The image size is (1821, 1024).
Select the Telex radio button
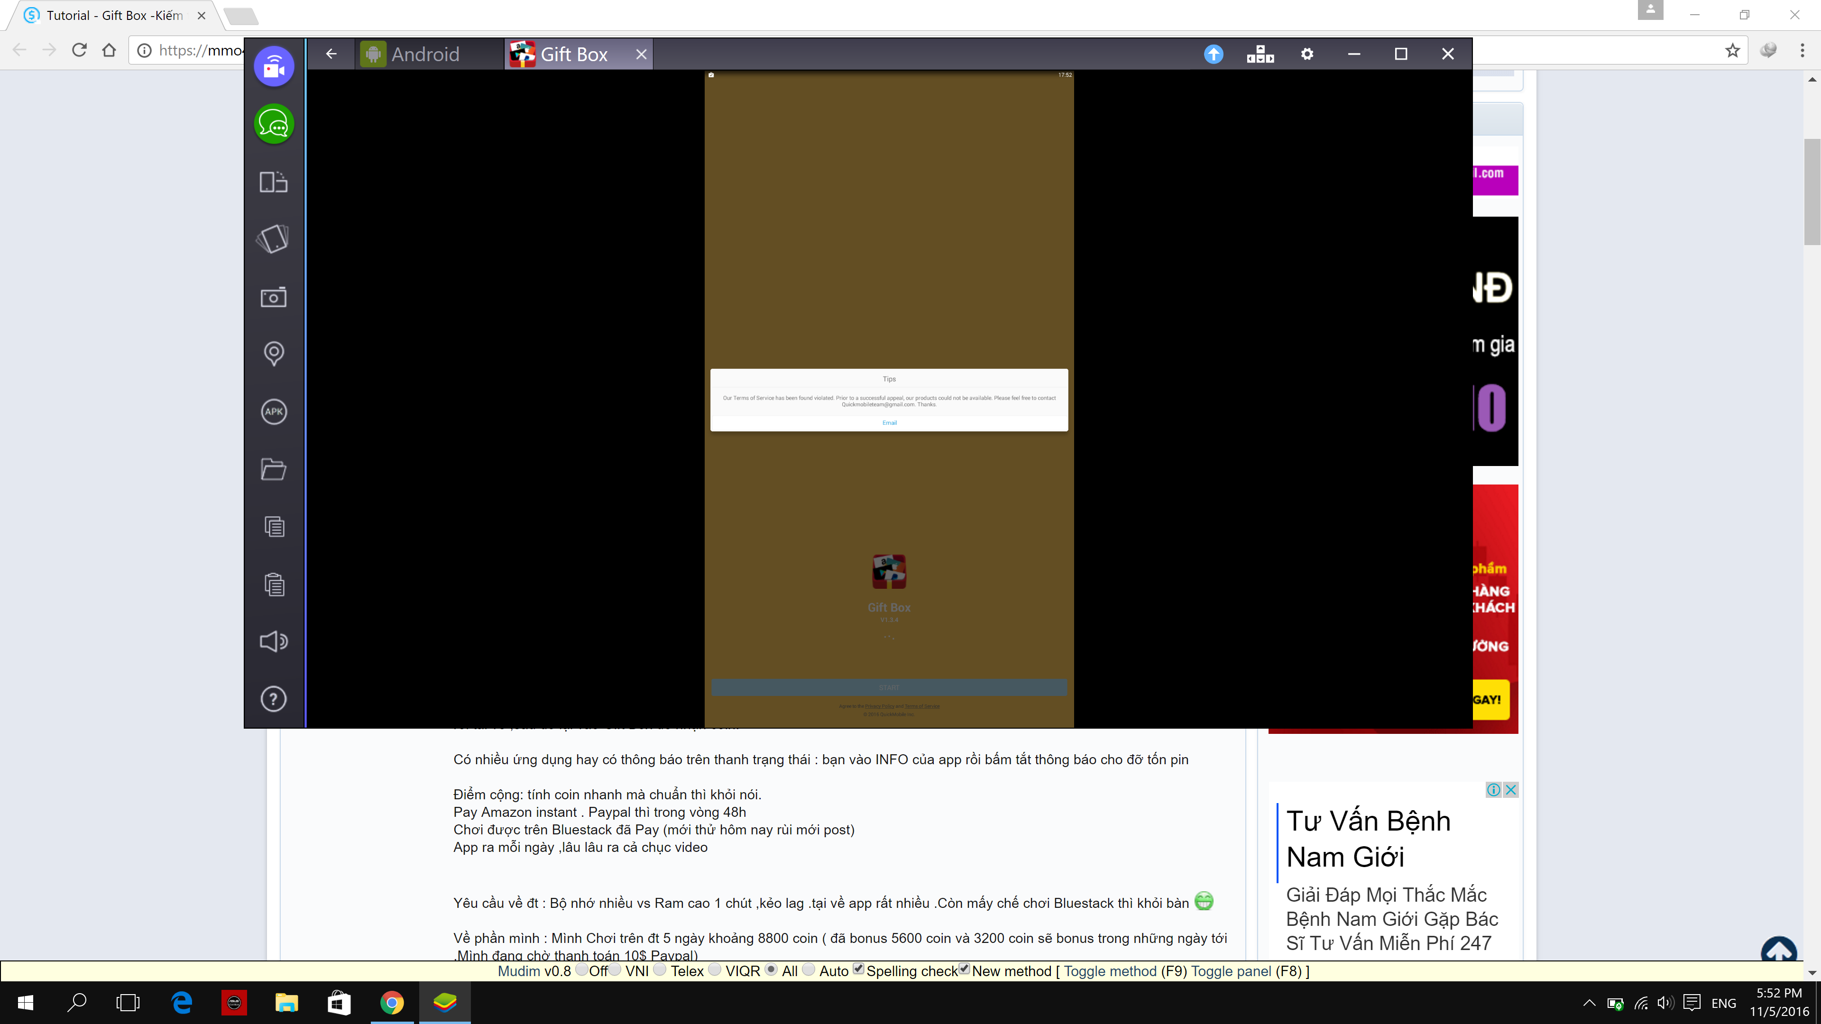coord(660,969)
